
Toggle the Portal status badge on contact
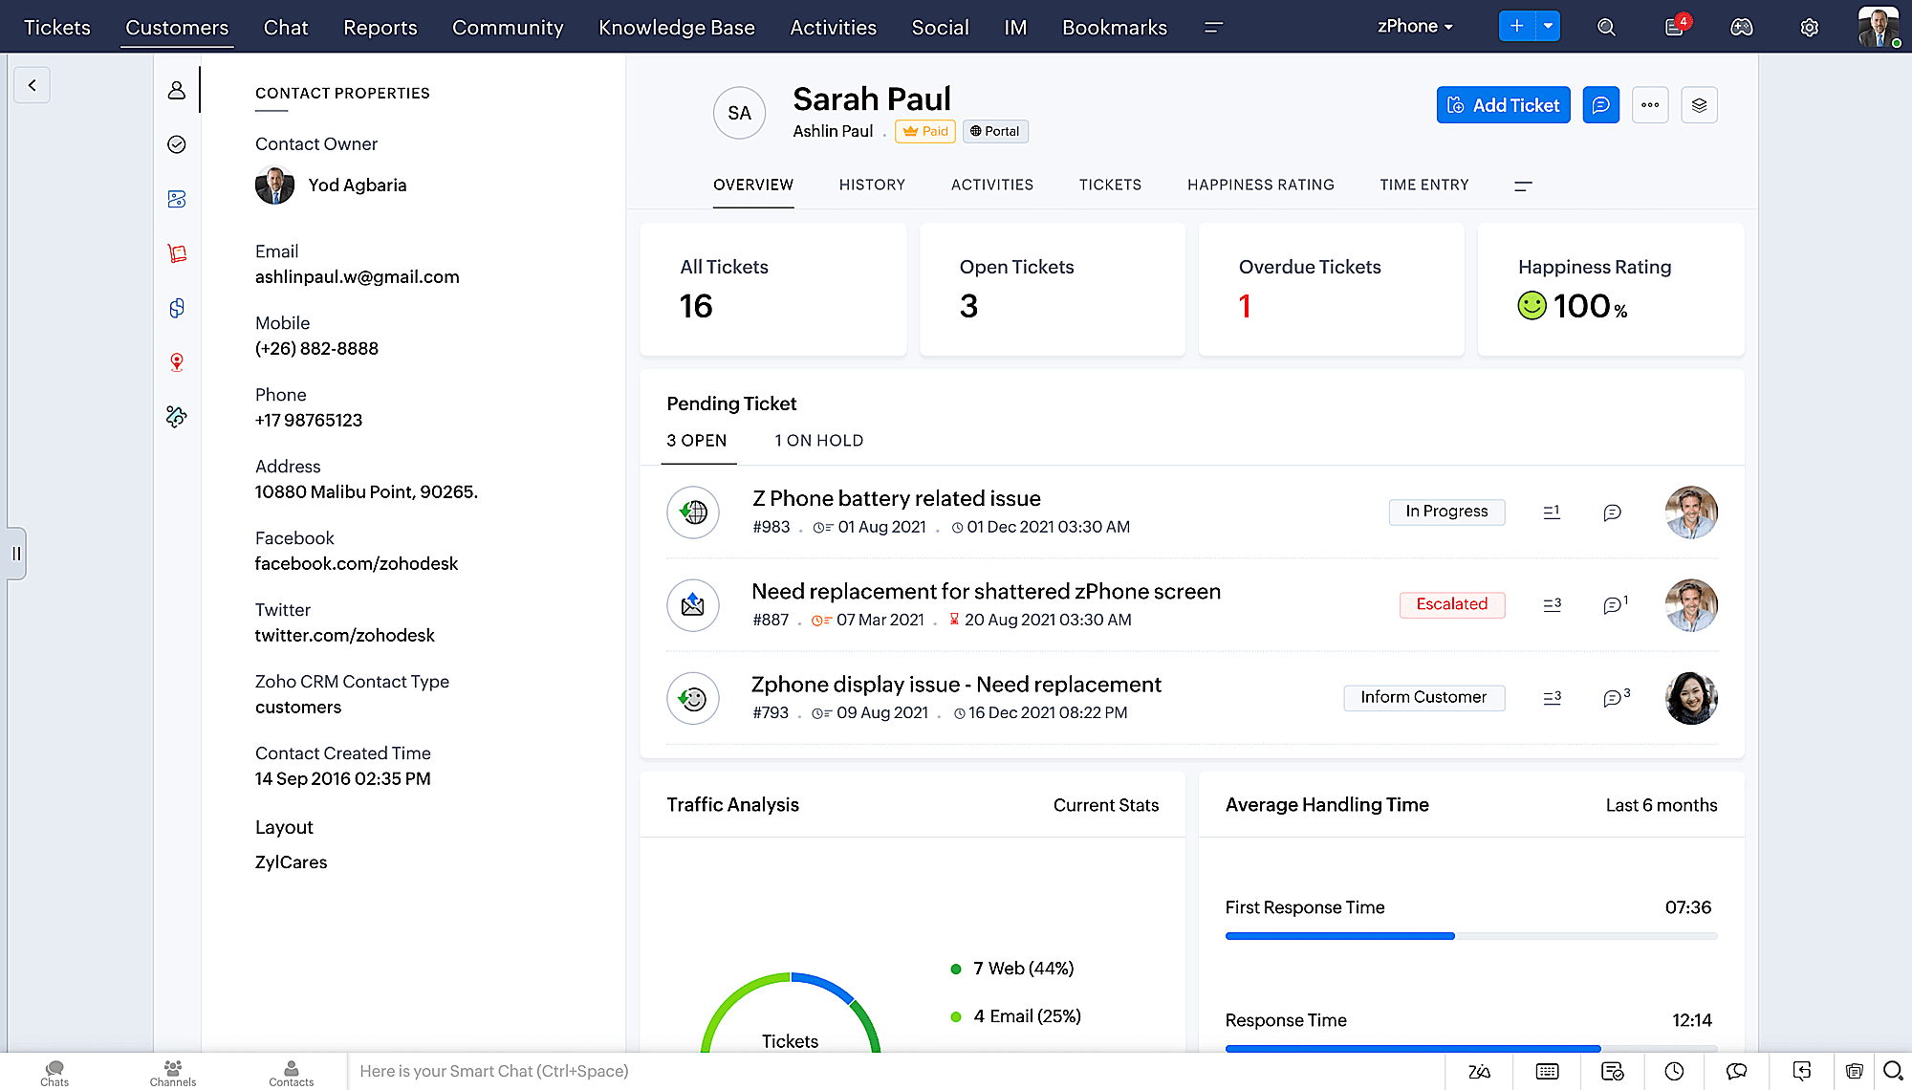[992, 130]
